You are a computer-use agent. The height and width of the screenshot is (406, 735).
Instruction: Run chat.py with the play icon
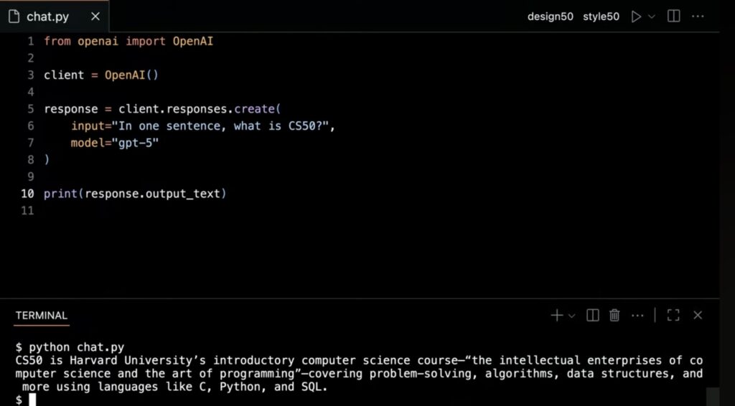[x=636, y=17]
